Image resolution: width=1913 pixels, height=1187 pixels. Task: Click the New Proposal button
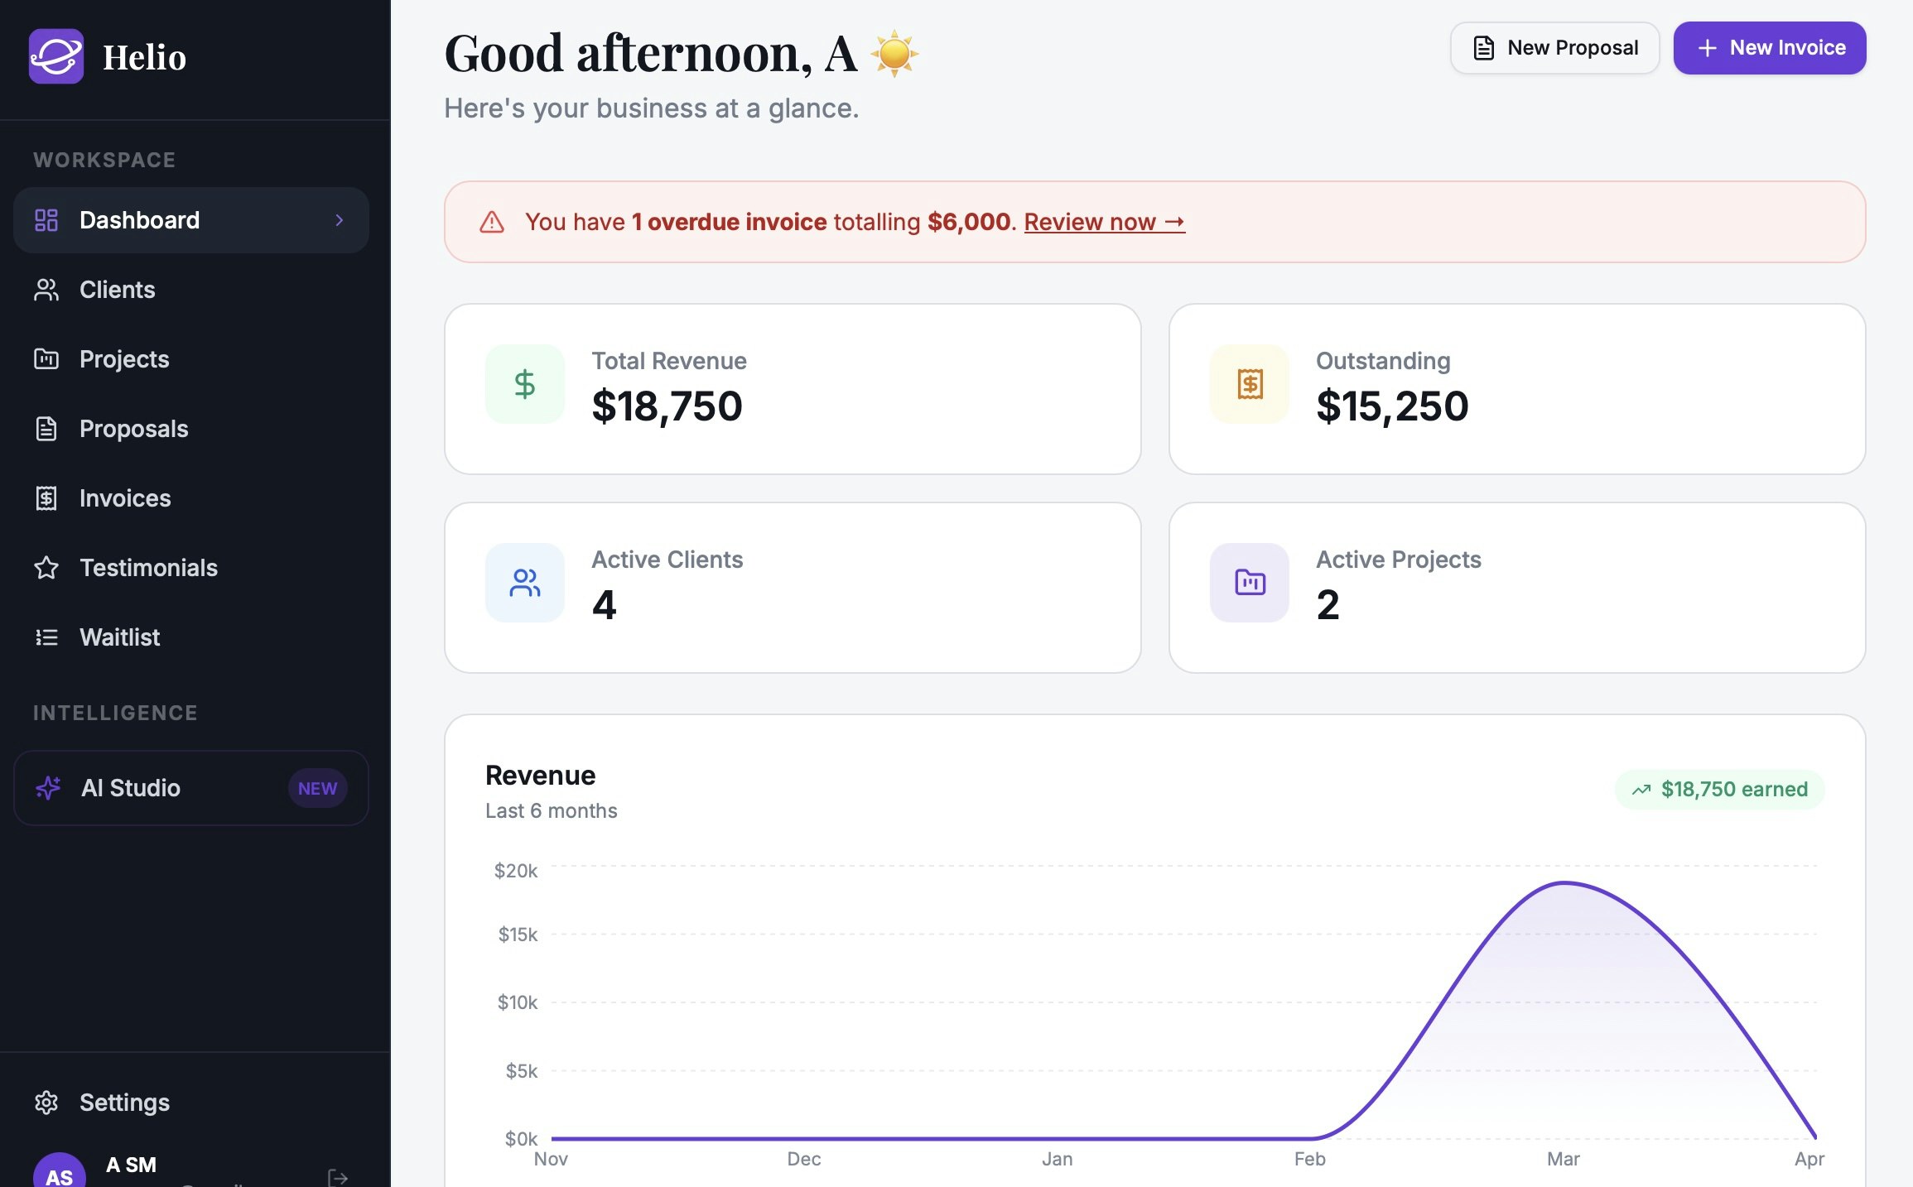pyautogui.click(x=1554, y=48)
